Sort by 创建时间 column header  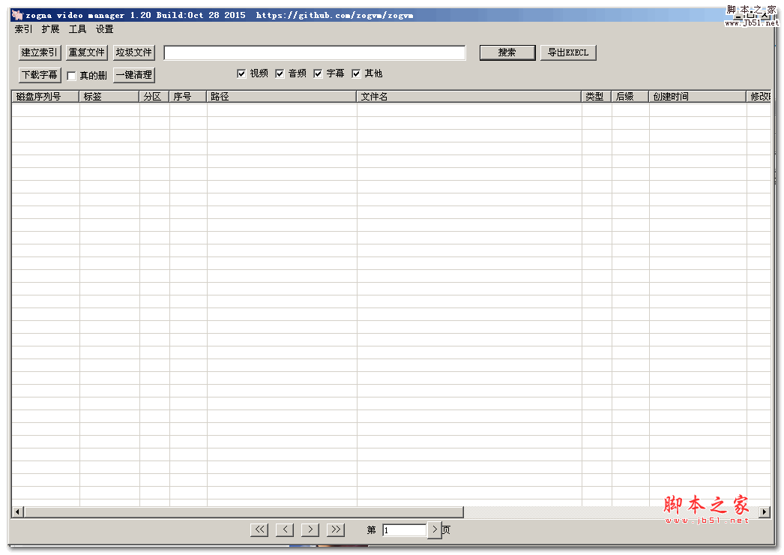click(x=698, y=97)
